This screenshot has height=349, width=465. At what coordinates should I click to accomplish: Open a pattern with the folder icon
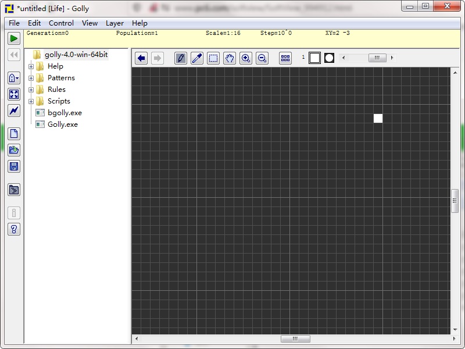coord(14,150)
